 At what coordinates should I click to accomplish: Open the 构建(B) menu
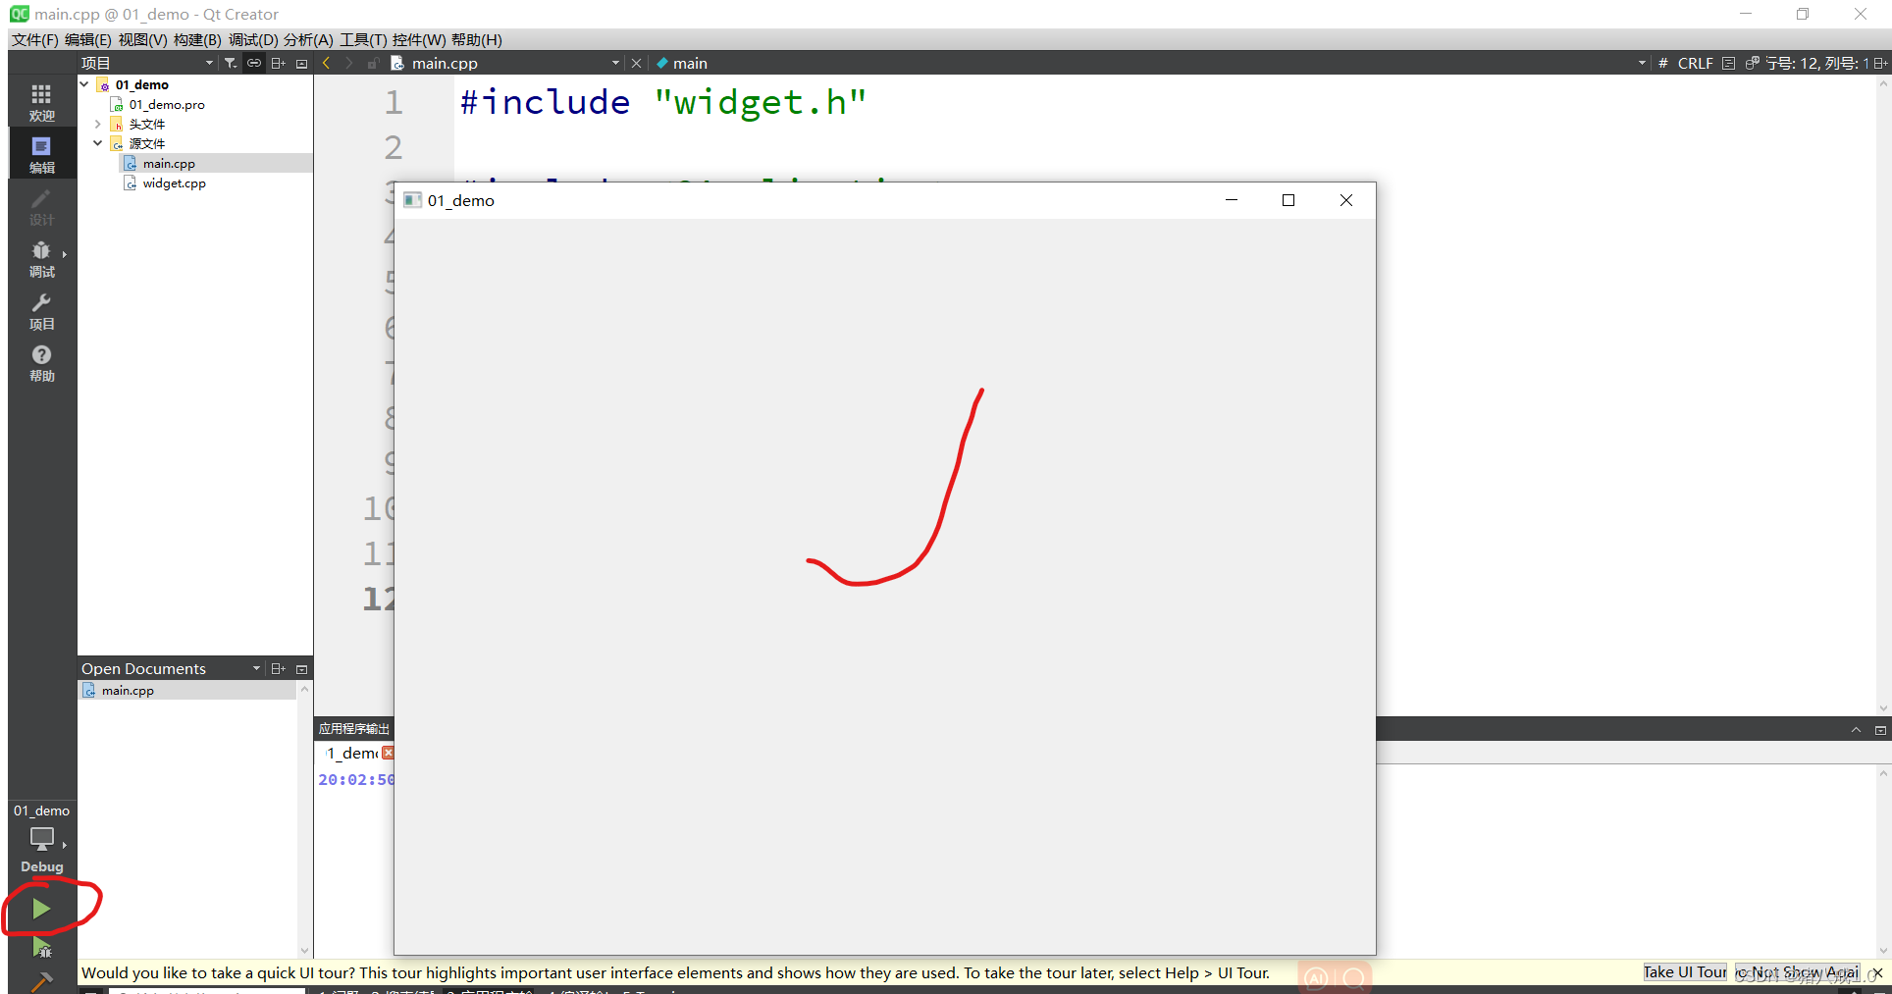[197, 39]
